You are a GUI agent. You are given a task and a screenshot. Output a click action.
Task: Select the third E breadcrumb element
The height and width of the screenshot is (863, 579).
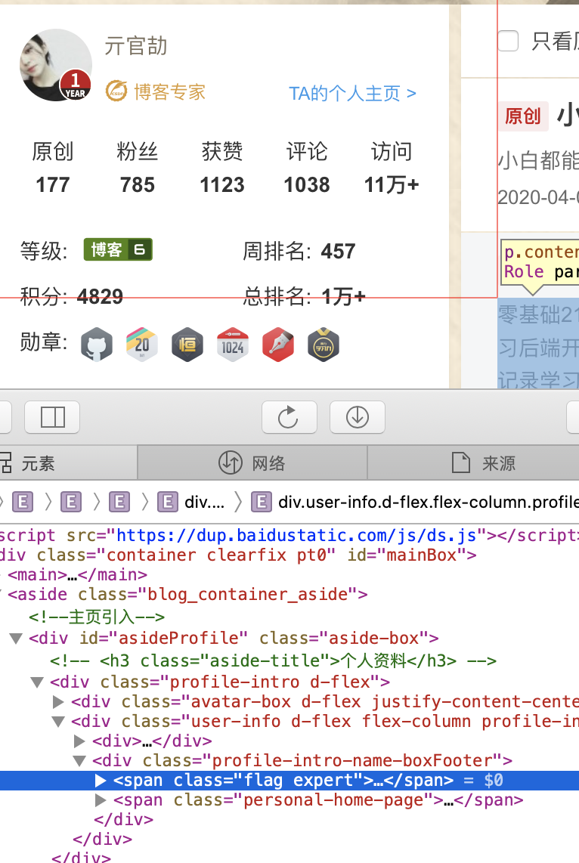click(119, 502)
